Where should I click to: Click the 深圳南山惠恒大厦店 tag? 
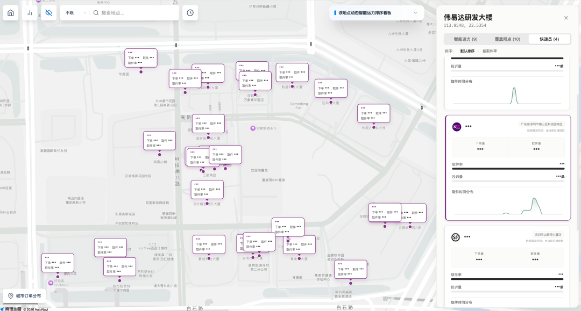click(548, 235)
